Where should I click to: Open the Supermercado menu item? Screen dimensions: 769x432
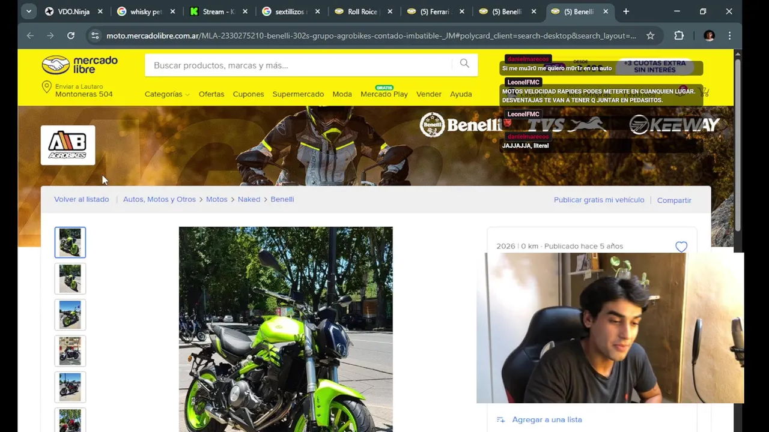click(298, 94)
